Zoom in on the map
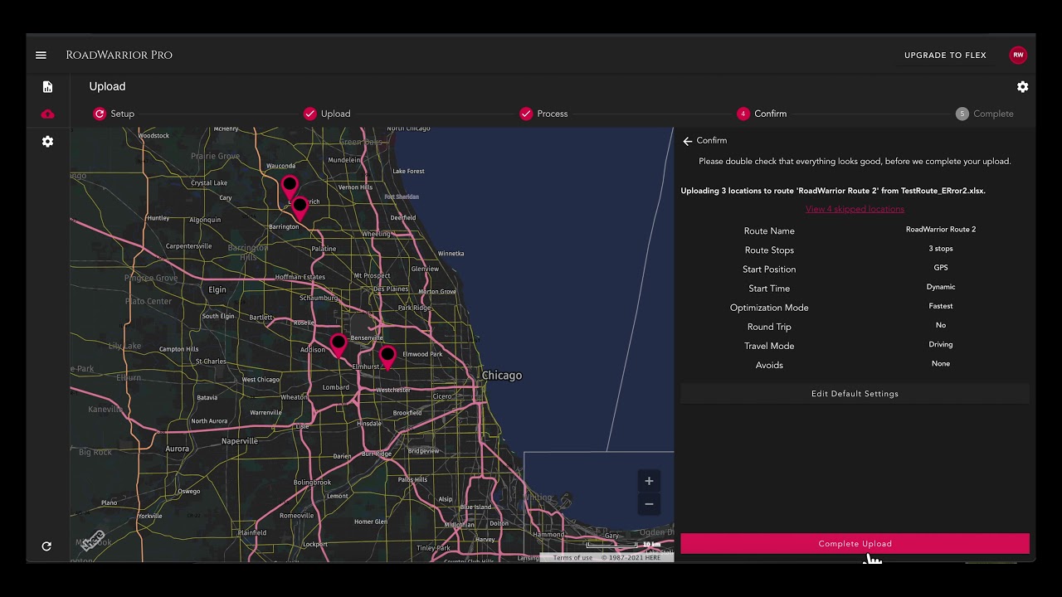The width and height of the screenshot is (1062, 597). [649, 481]
